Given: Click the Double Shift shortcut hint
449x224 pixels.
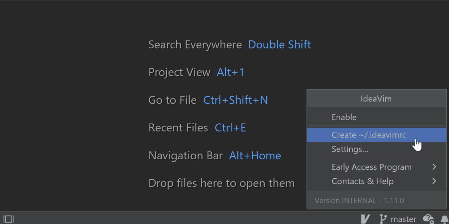Looking at the screenshot, I should point(280,45).
